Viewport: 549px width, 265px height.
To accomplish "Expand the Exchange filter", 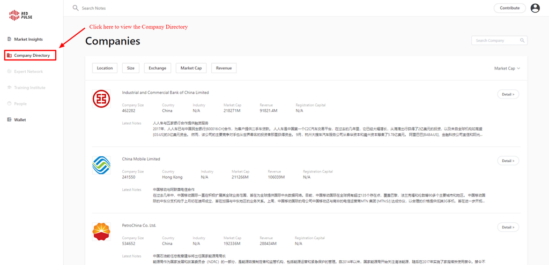I will pyautogui.click(x=157, y=68).
